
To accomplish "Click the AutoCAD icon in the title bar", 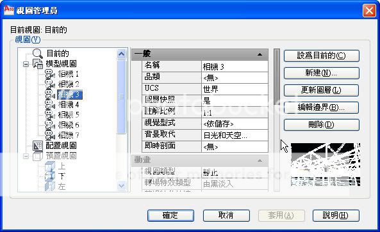I will 9,10.
